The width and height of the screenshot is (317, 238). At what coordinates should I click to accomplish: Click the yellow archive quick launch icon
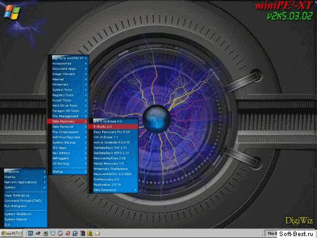[x=90, y=234]
